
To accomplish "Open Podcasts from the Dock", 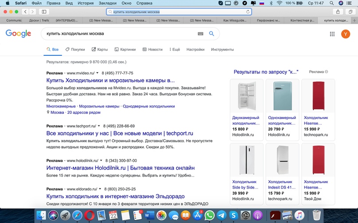I will point(258,215).
